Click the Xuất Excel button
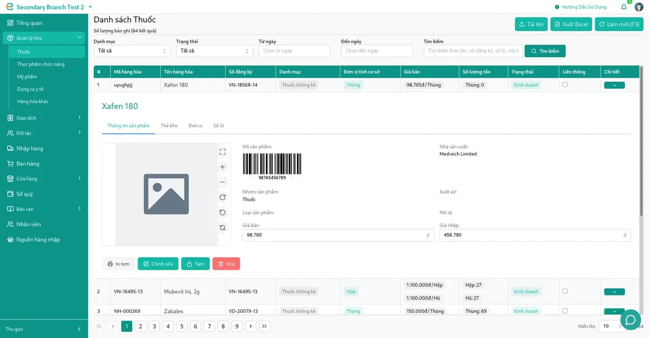The image size is (649, 338). [x=572, y=24]
